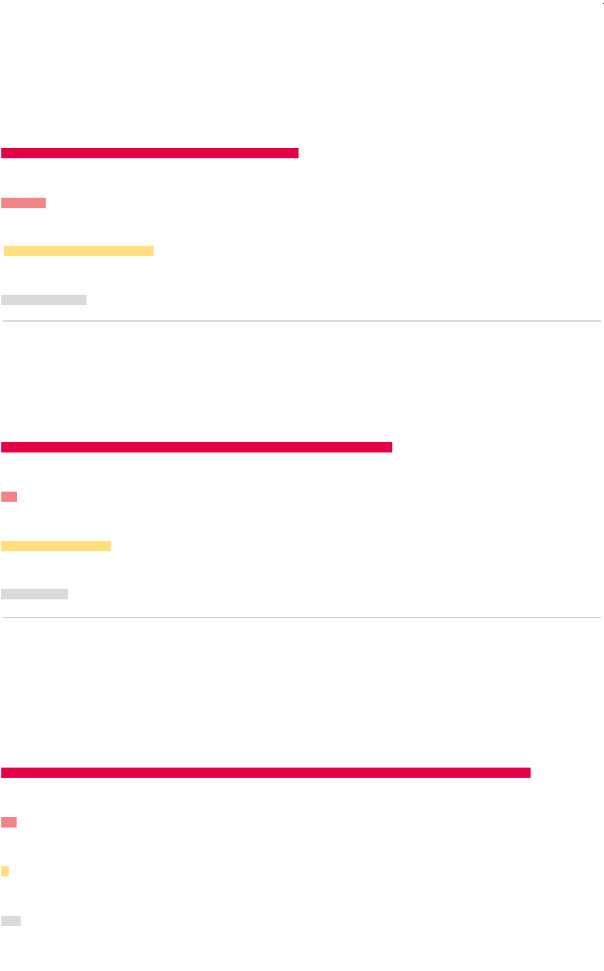Select the gray bar in the first group
The image size is (604, 971).
[44, 300]
